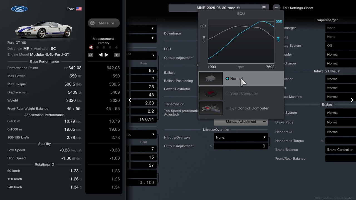Click the Engine Model Modular-5.4L-Ford-GT text
The image size is (356, 200).
(x=50, y=54)
